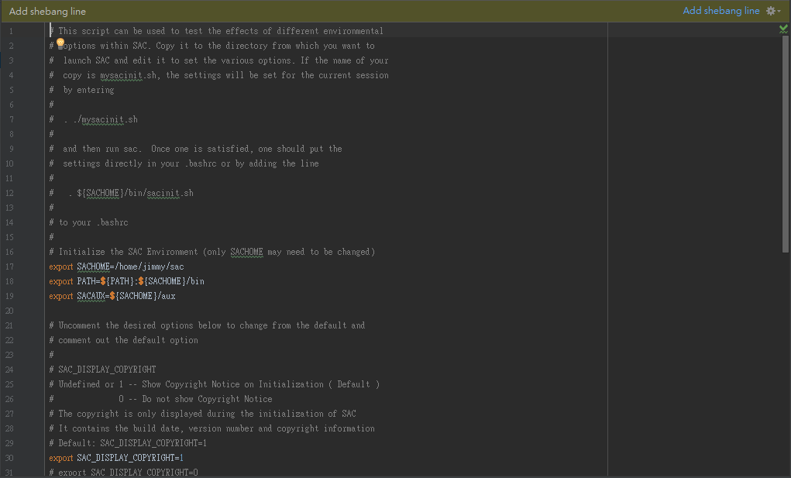Click the underlined SACHOME typo on line 16
791x478 pixels.
[246, 252]
